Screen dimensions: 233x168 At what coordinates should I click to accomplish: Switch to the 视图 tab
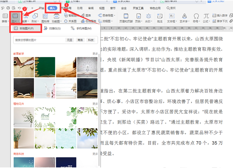[102, 8]
